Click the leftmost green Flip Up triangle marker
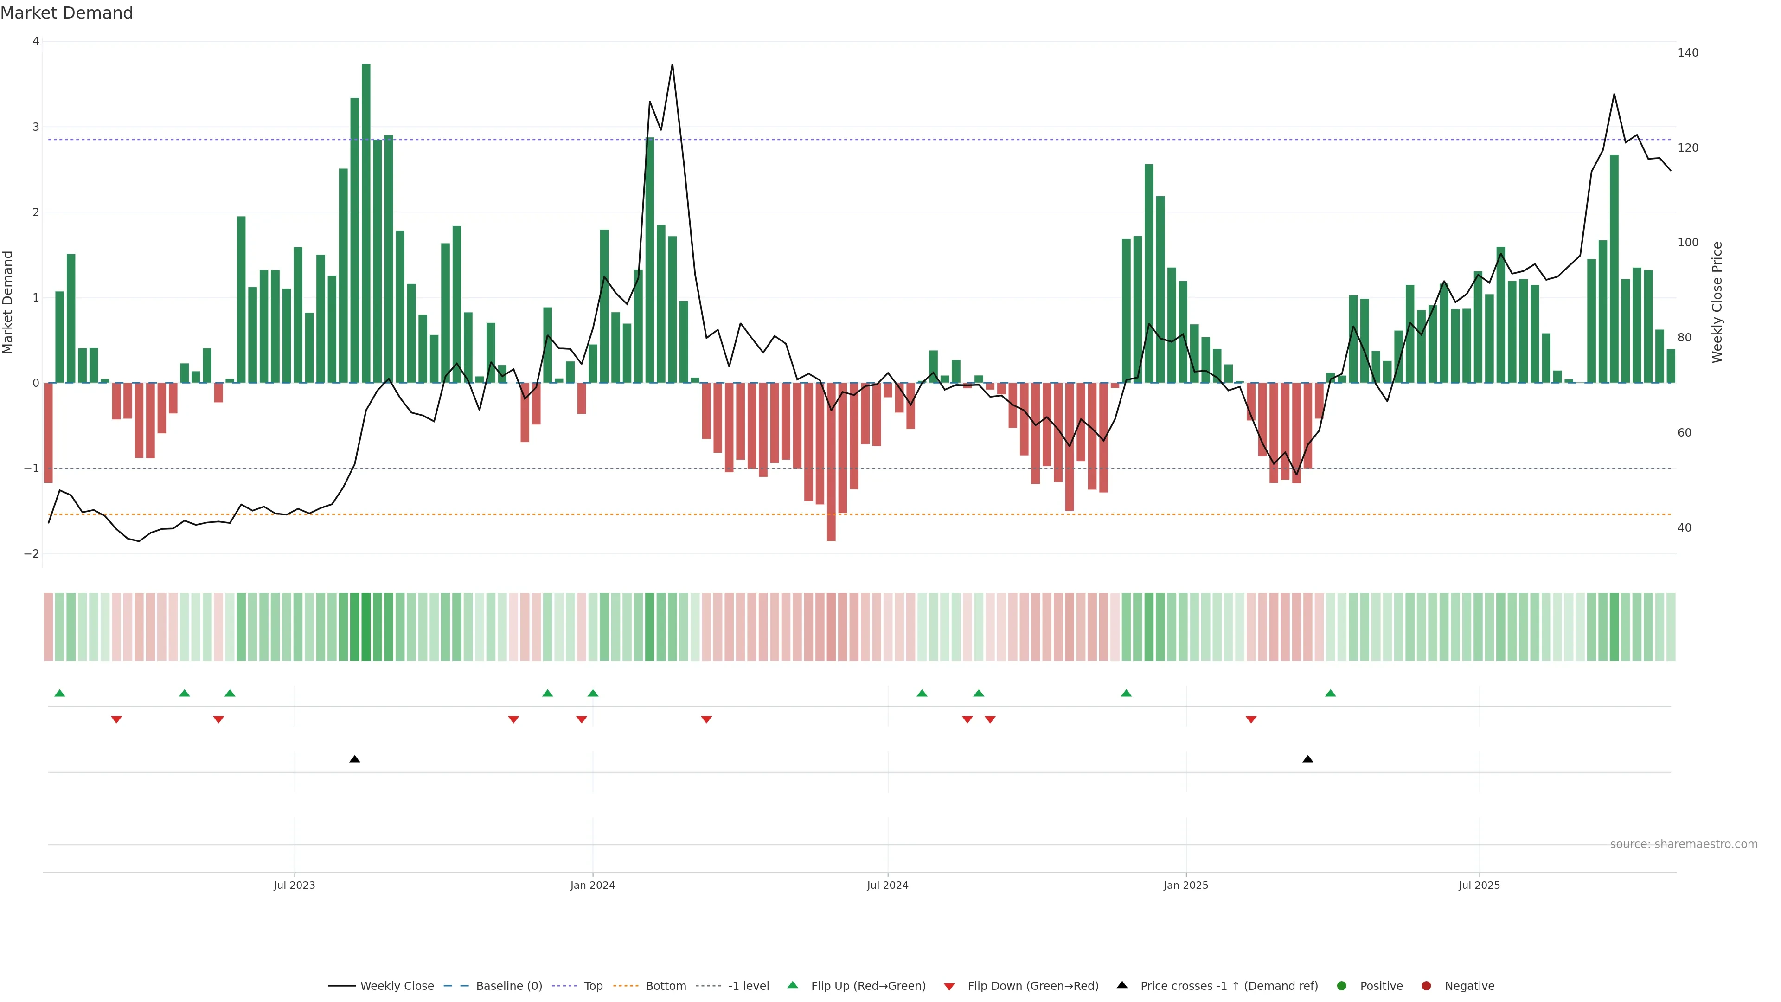This screenshot has width=1781, height=1002. tap(59, 693)
